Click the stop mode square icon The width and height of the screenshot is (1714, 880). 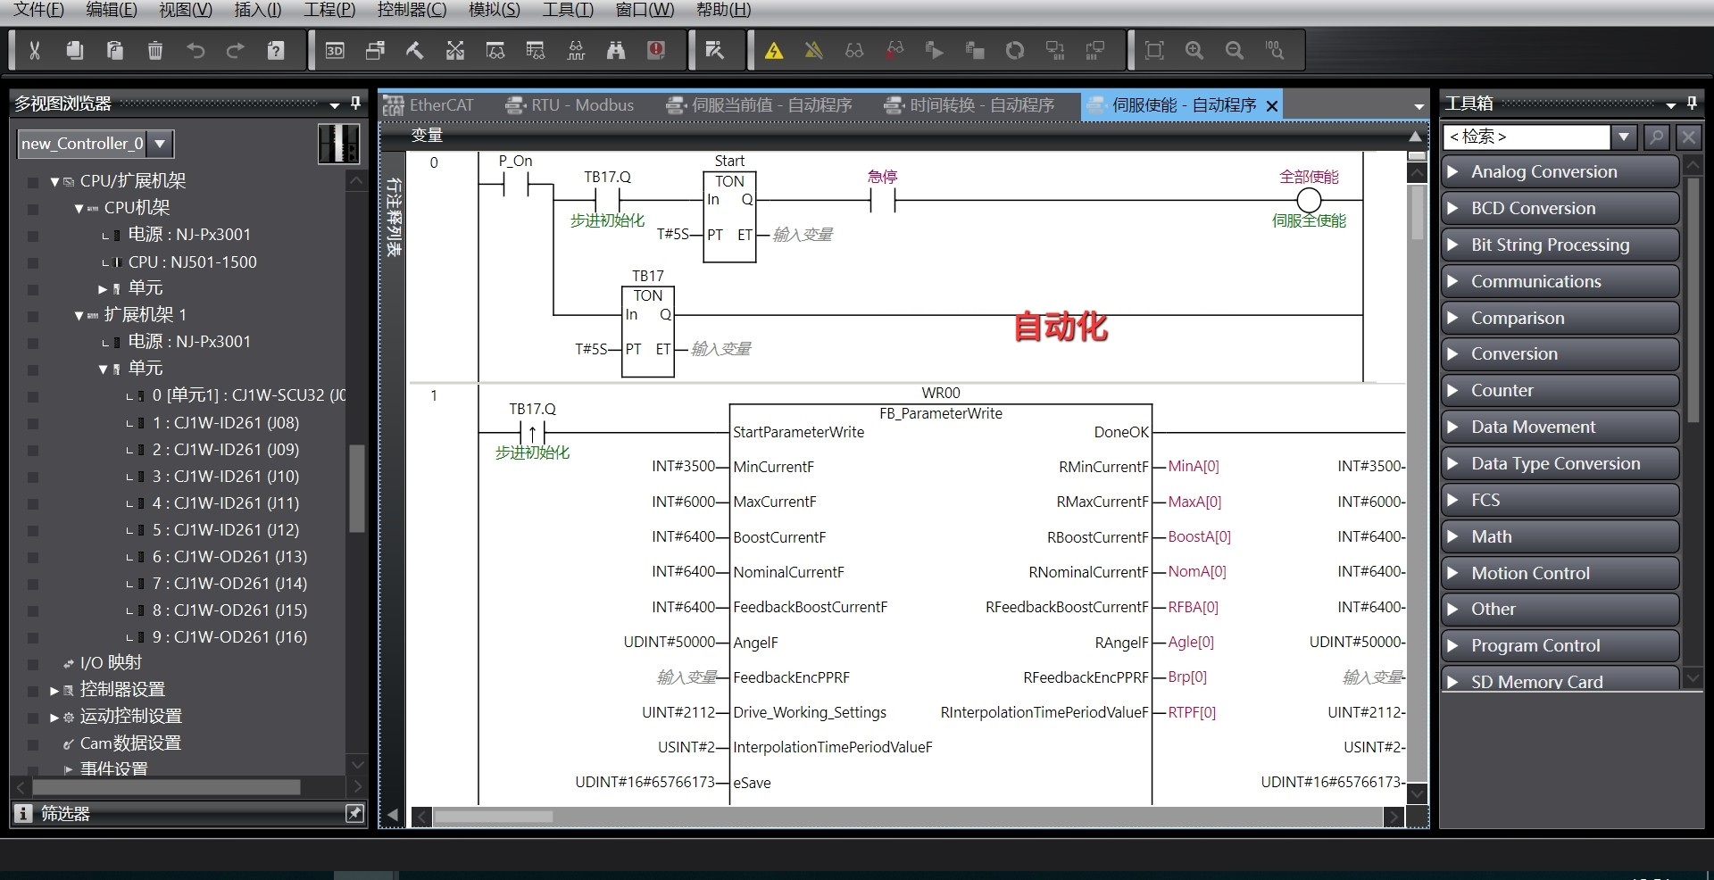tap(975, 50)
